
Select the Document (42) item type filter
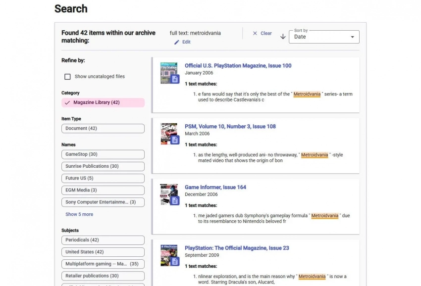click(x=103, y=128)
